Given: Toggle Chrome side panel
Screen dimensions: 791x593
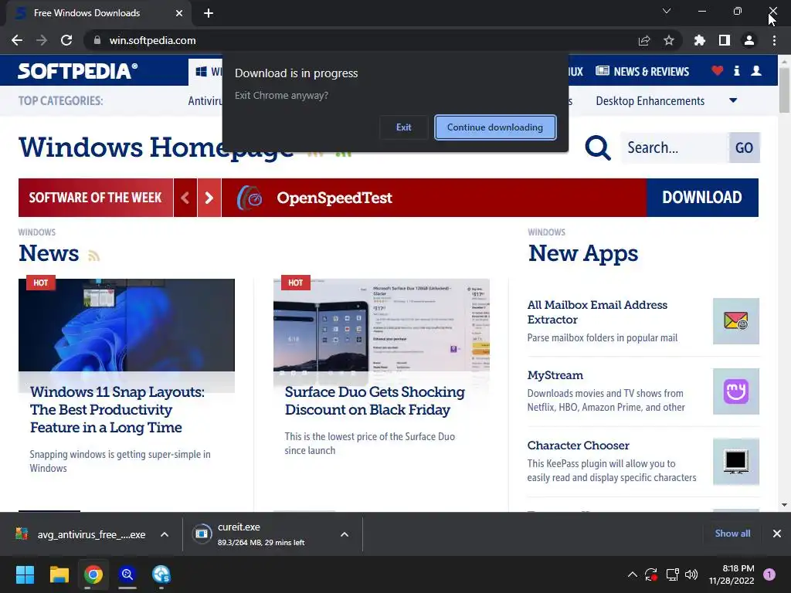Looking at the screenshot, I should (x=725, y=40).
